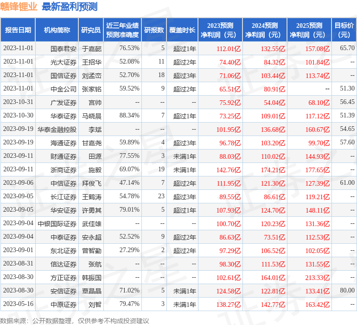
Task: Click the 最新盈利预测 title text
Action: 70,7
